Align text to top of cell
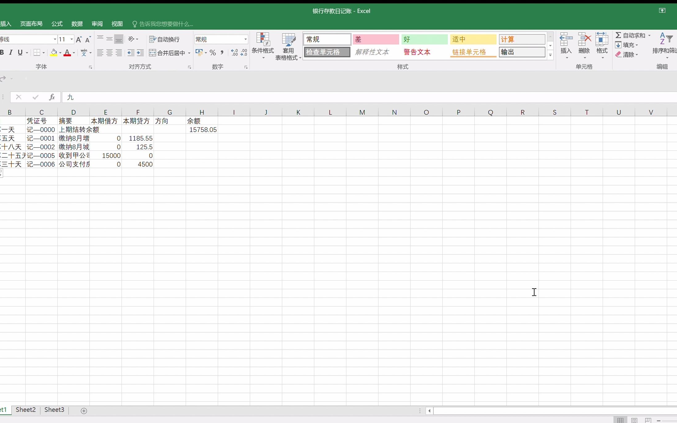 tap(100, 39)
